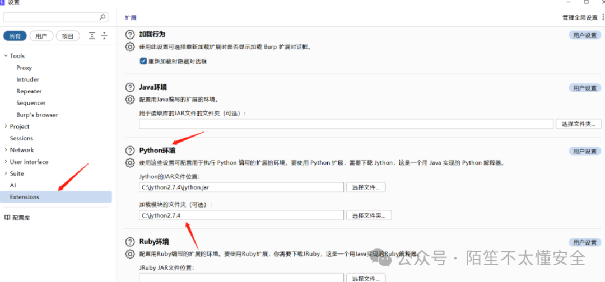Screen dimensions: 605x282
Task: Click the help icon beside Ruby环境
Action: pyautogui.click(x=130, y=242)
